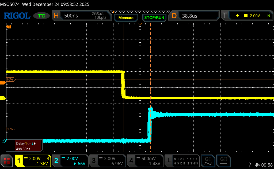This screenshot has height=169, width=274.
Task: Open the red function navigation menu icon
Action: coord(7,161)
